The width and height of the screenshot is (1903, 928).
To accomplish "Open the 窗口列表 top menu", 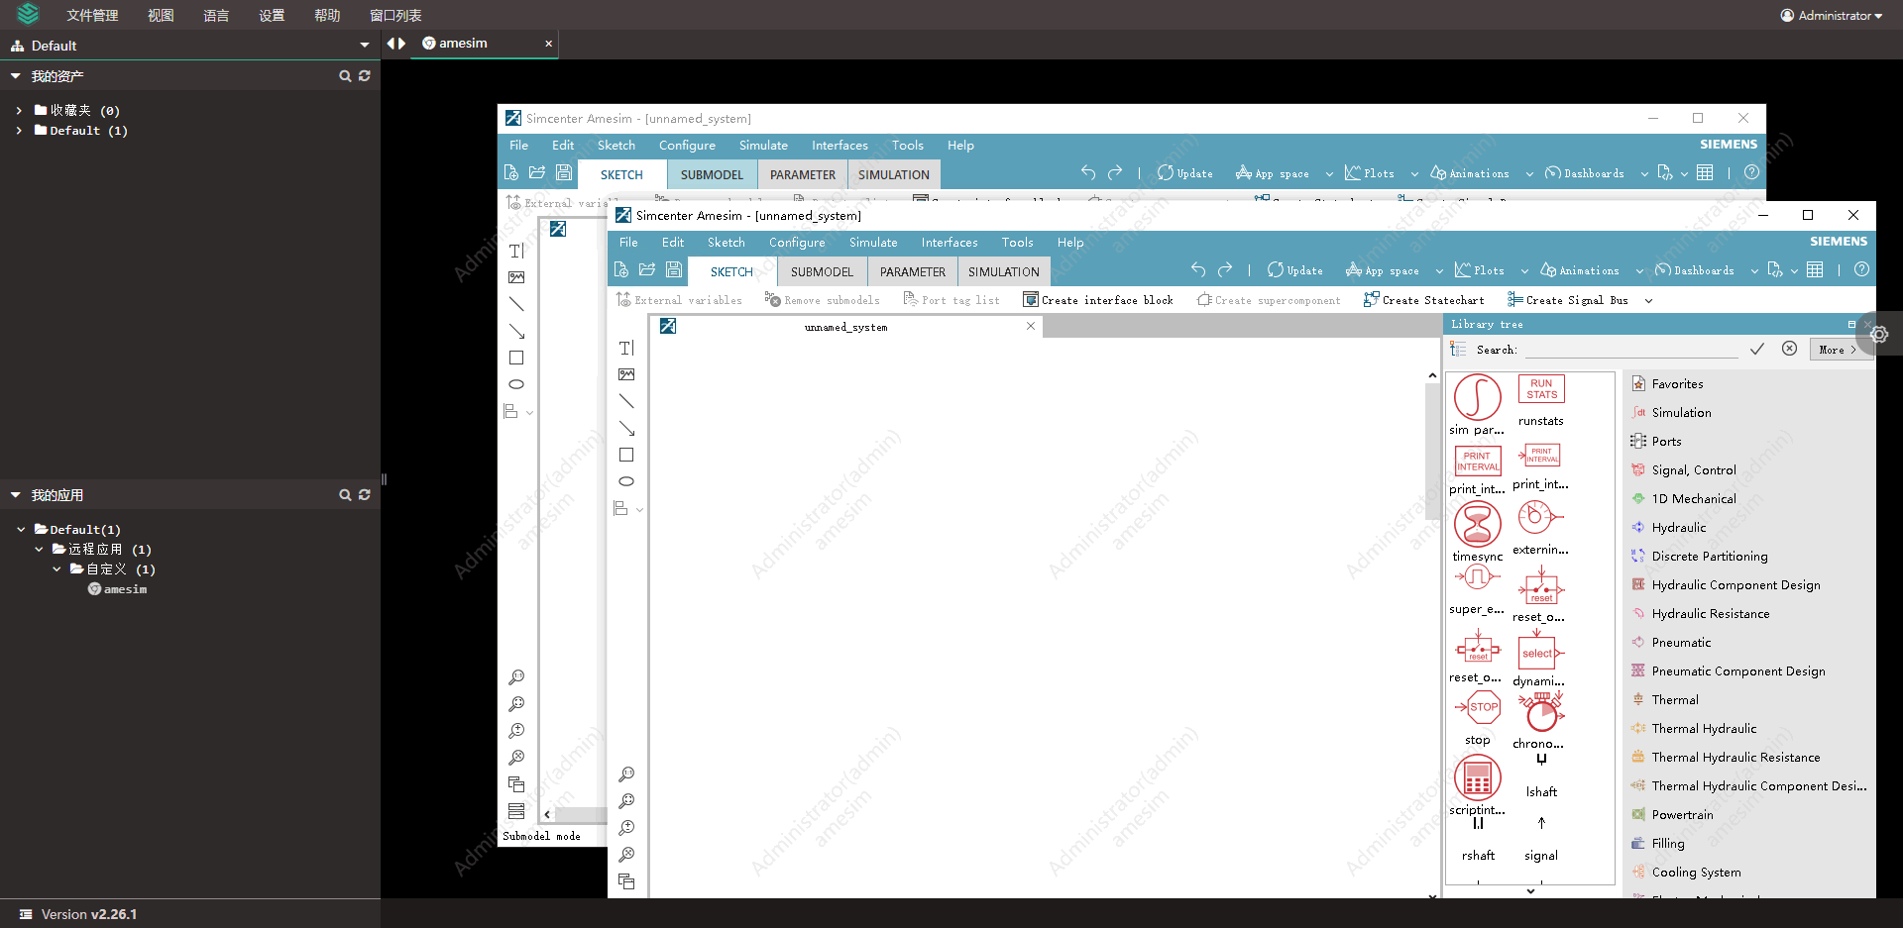I will pyautogui.click(x=395, y=15).
